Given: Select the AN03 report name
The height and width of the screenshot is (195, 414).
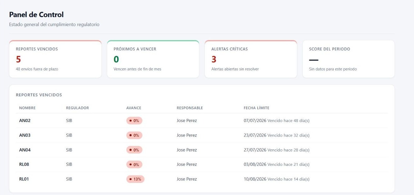Looking at the screenshot, I should [25, 135].
